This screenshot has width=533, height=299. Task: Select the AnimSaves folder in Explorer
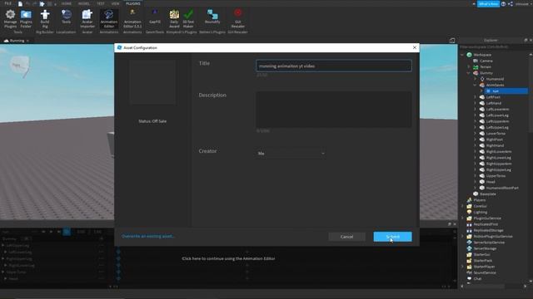pyautogui.click(x=495, y=85)
